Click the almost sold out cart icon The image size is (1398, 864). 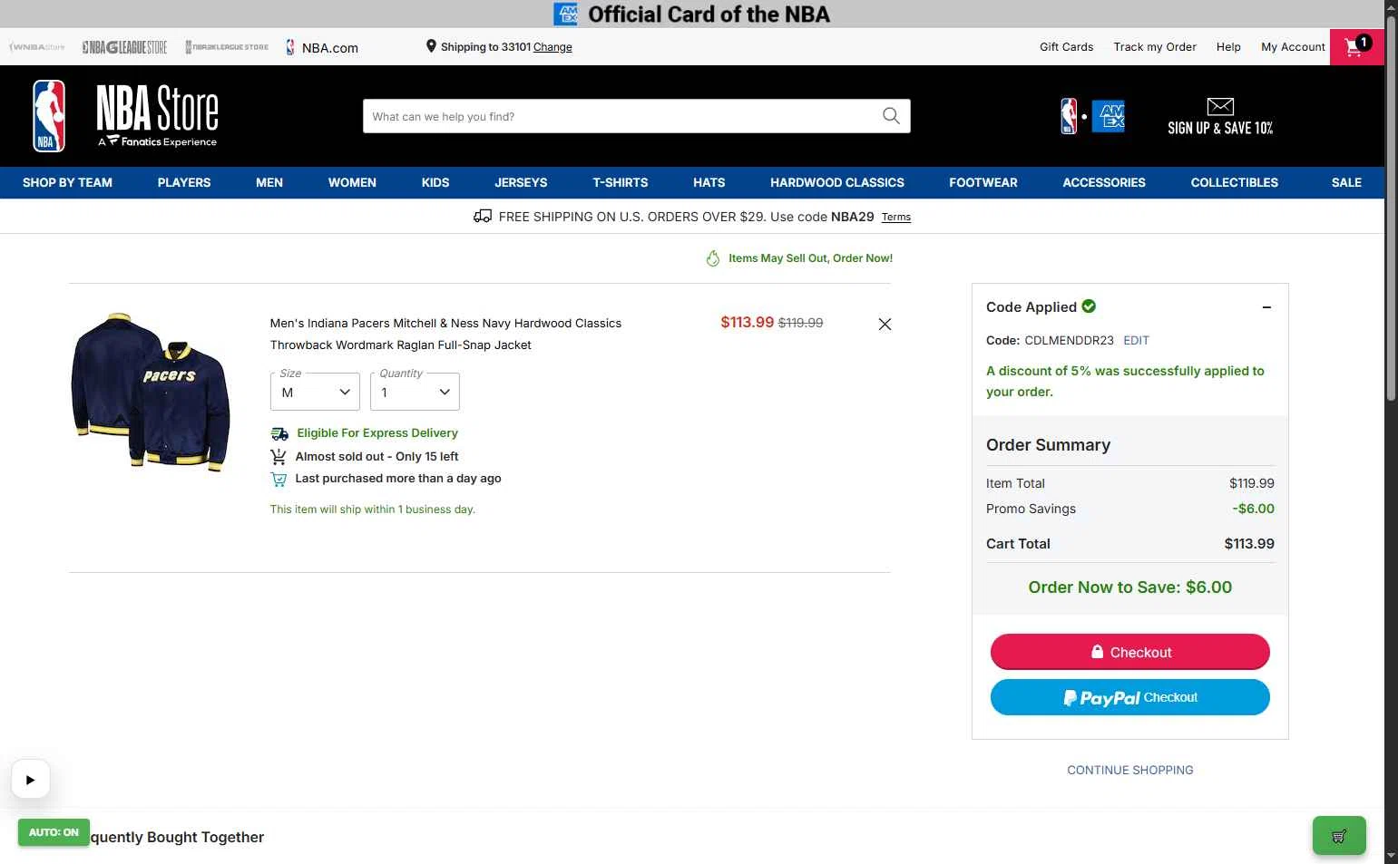click(x=279, y=457)
